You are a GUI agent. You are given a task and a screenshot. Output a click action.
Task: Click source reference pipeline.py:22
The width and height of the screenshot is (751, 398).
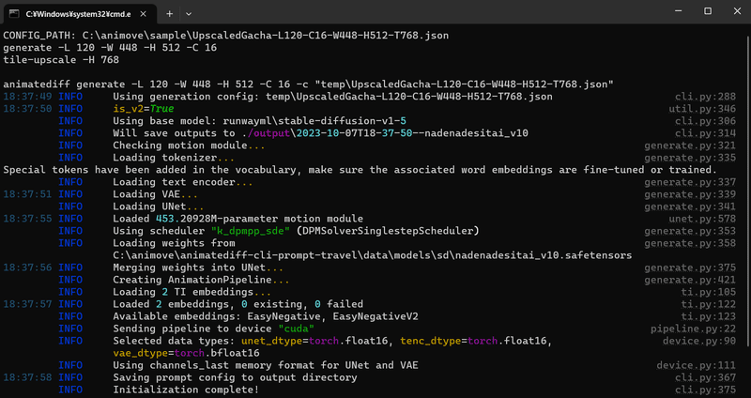[693, 329]
